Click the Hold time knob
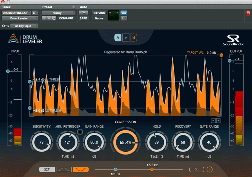This screenshot has width=252, height=177. tap(156, 142)
